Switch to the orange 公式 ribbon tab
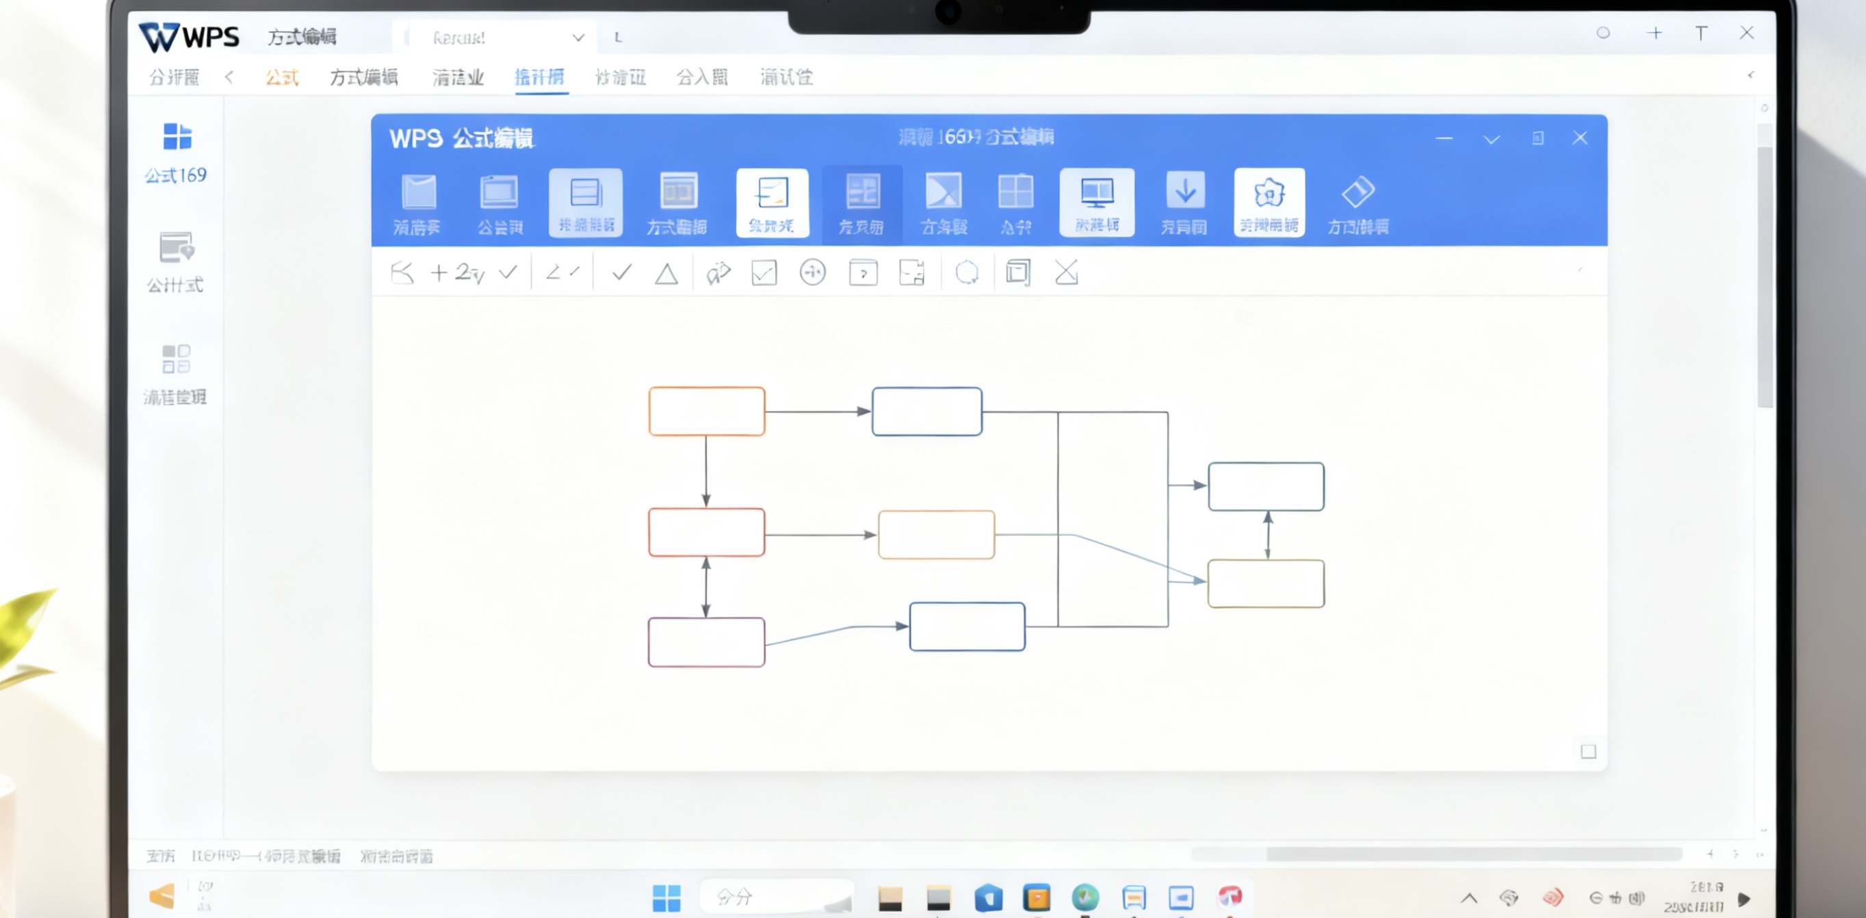The height and width of the screenshot is (918, 1866). click(282, 77)
